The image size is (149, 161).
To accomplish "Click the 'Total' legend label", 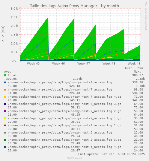I will click(12, 75).
